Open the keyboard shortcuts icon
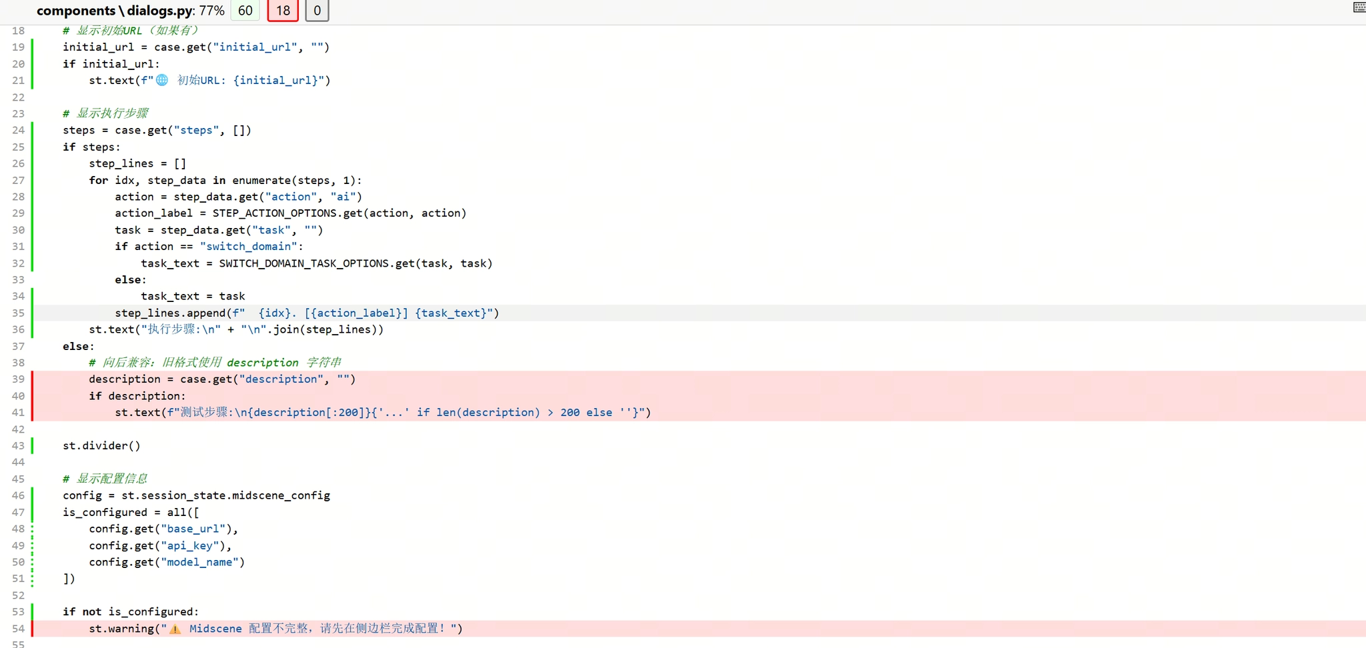 pyautogui.click(x=1359, y=7)
